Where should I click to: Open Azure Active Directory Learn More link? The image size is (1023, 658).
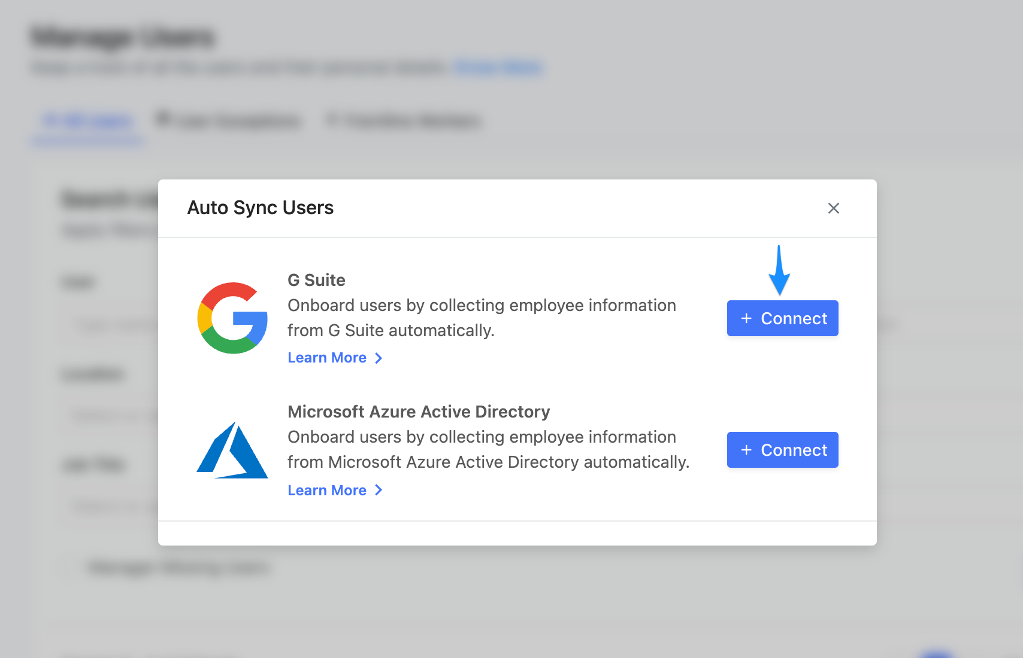pos(335,491)
